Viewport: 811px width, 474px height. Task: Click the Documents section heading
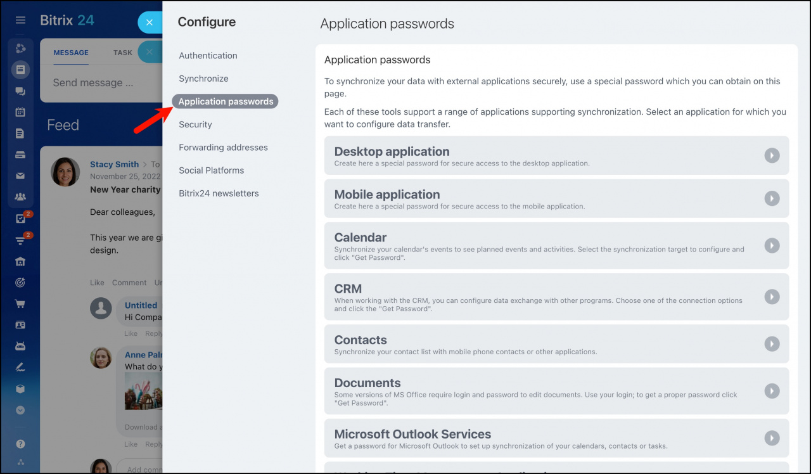coord(367,383)
